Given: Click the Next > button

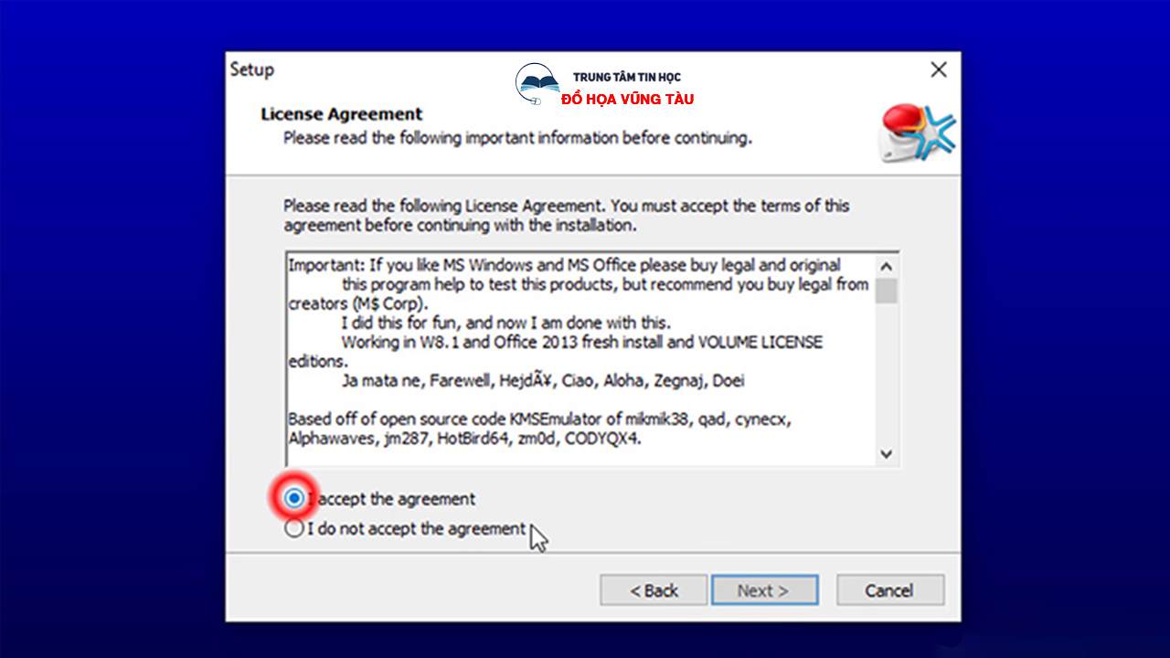Looking at the screenshot, I should (x=764, y=590).
